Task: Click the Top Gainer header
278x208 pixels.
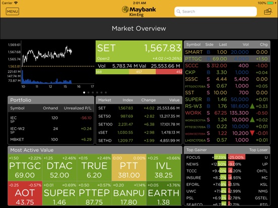Action: pos(196,150)
